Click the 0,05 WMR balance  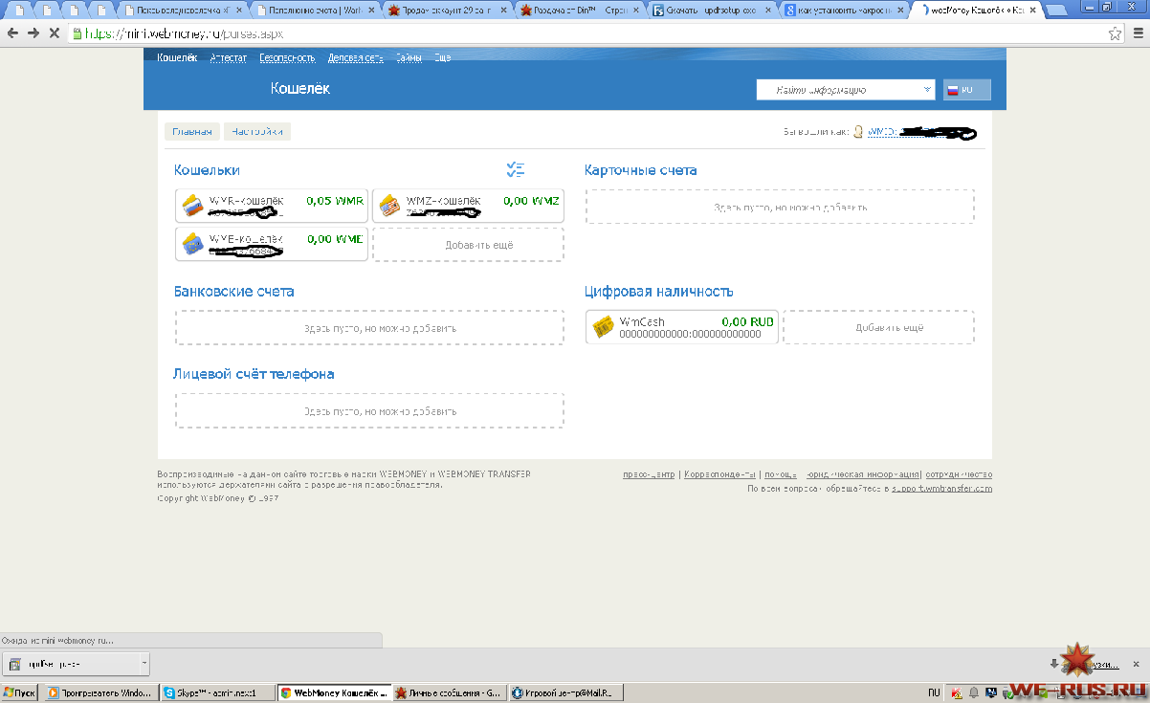(335, 201)
